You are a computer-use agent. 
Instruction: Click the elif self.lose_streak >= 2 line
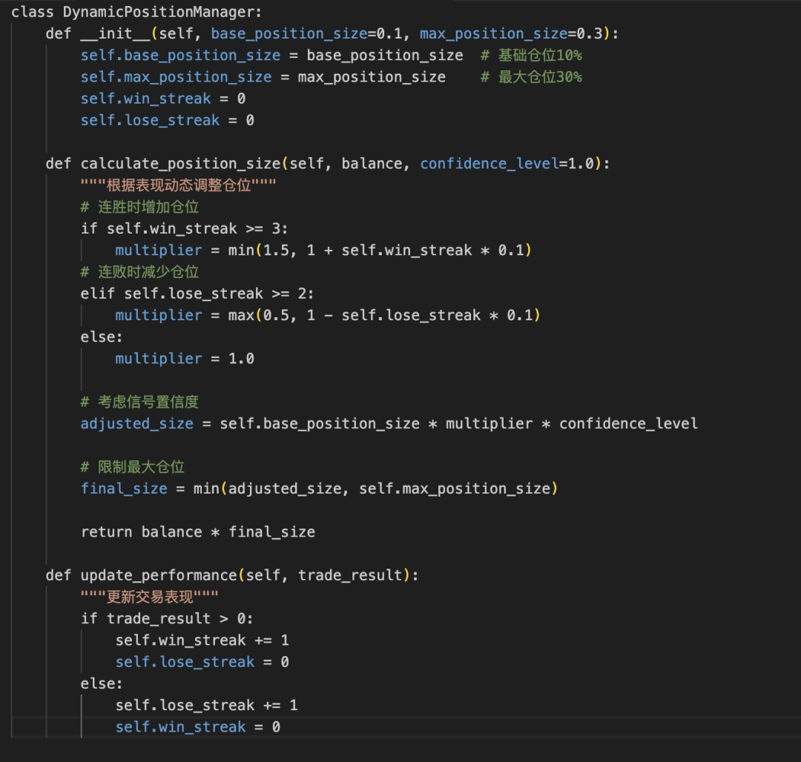[x=197, y=294]
